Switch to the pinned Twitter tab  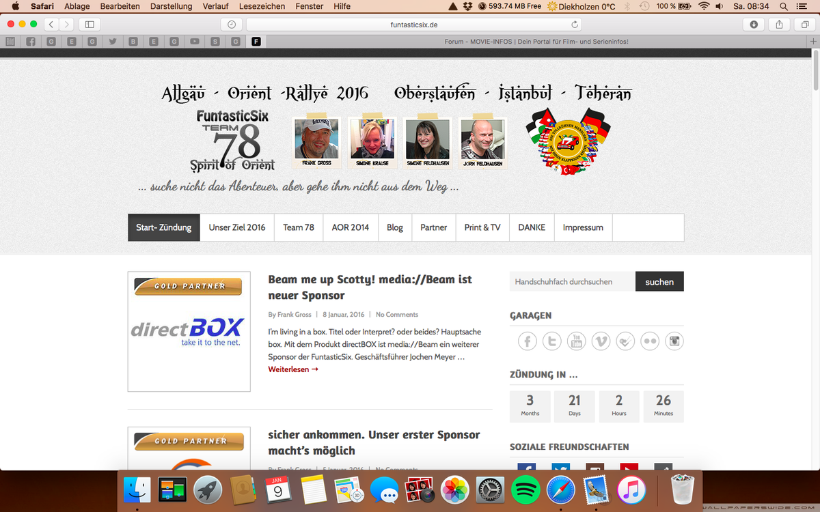pyautogui.click(x=113, y=42)
